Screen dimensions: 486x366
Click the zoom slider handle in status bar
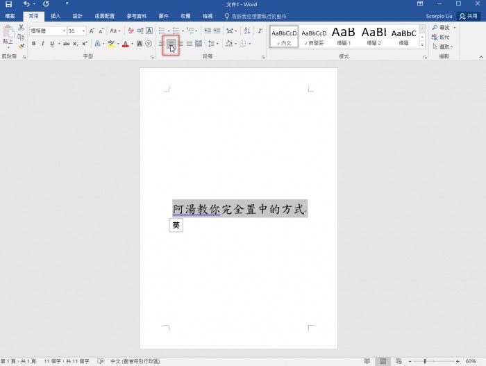click(425, 361)
